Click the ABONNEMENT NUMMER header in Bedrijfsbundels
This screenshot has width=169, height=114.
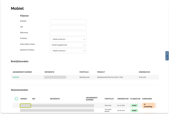[x=22, y=72]
